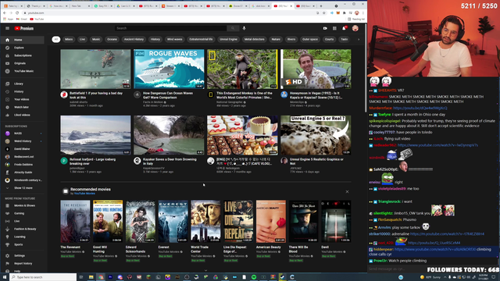
Task: Click the Windows taskbar search box
Action: pyautogui.click(x=44, y=277)
